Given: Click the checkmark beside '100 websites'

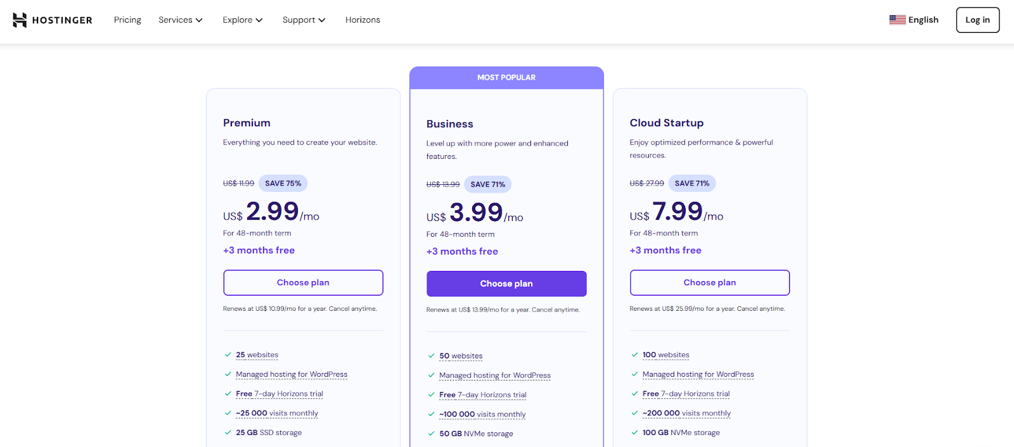Looking at the screenshot, I should pyautogui.click(x=634, y=355).
